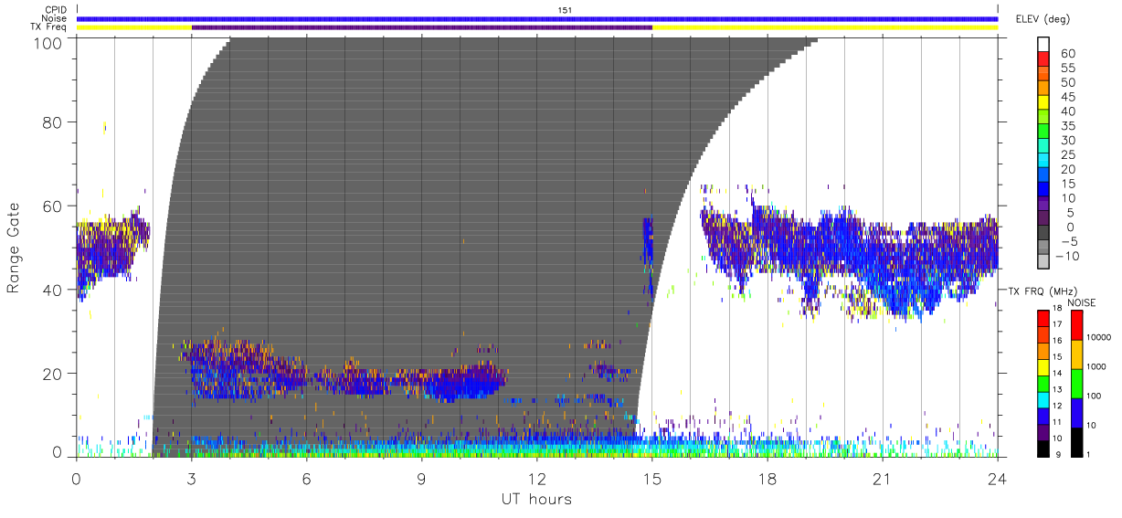Click the 20 tick label on Range Gate axis

coord(52,374)
